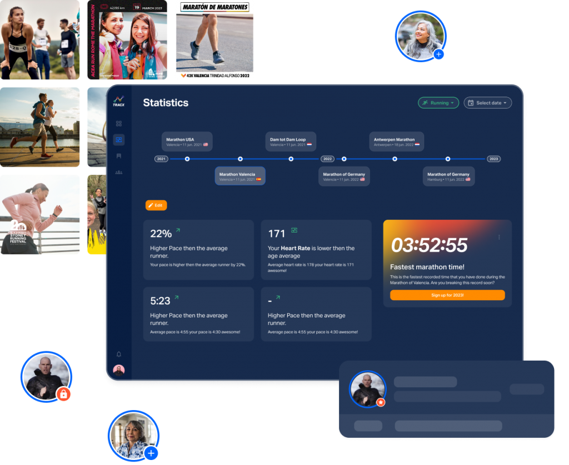Click plus badge on gray-haired woman's avatar
Image resolution: width=569 pixels, height=465 pixels.
pos(439,54)
